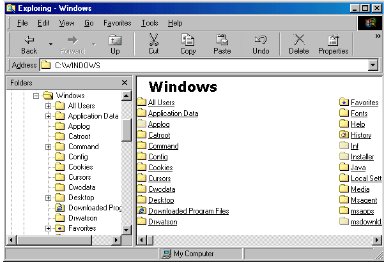
Task: Select Cwcdata in the folder tree
Action: pyautogui.click(x=82, y=187)
